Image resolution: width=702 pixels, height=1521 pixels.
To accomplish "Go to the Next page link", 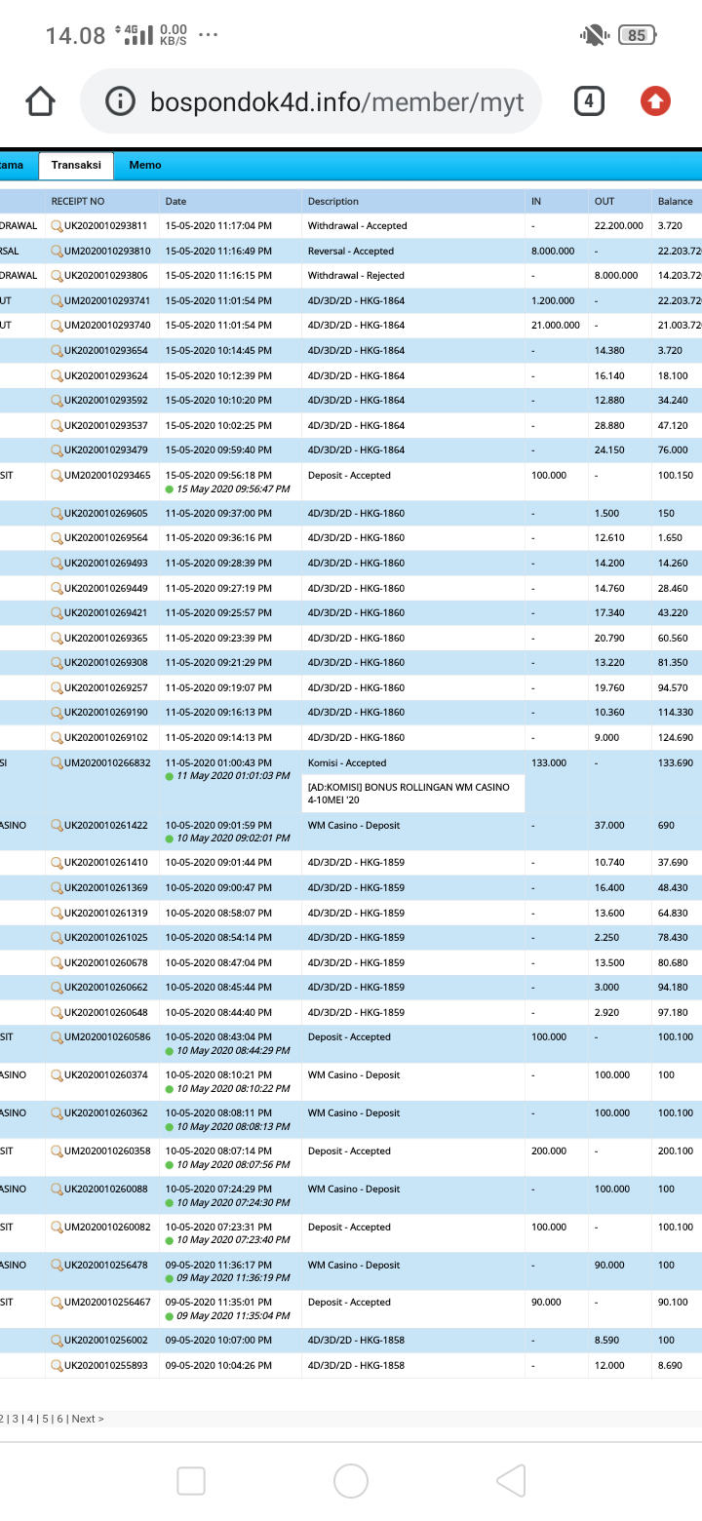I will tap(87, 1419).
